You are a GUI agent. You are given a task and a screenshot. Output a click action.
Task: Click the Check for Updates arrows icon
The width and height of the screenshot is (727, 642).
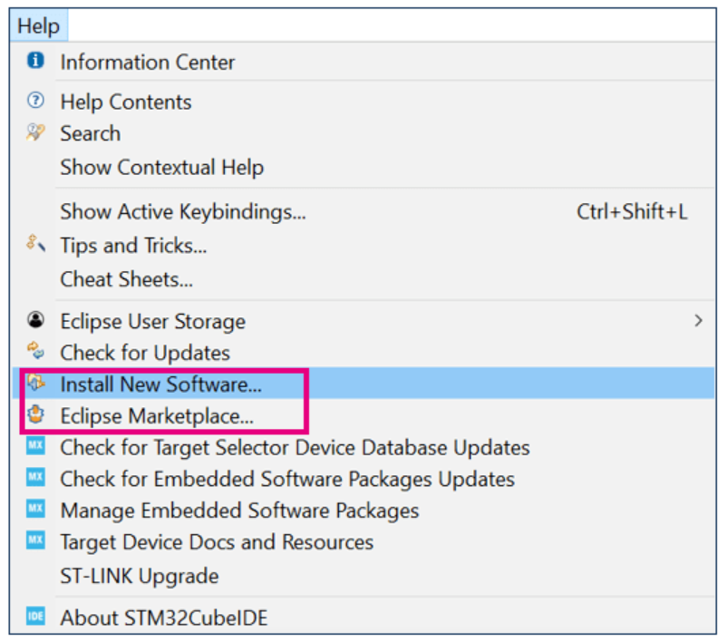(x=35, y=351)
